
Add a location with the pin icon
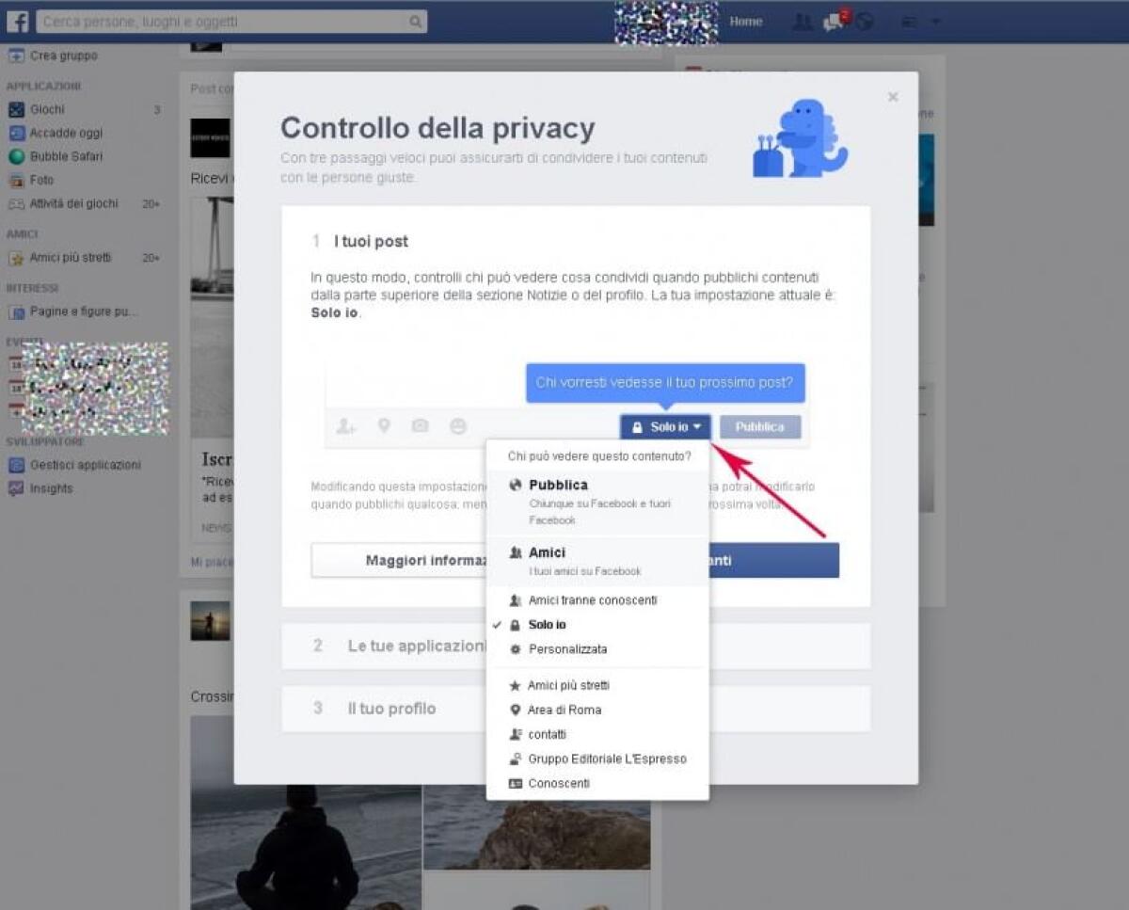(383, 425)
